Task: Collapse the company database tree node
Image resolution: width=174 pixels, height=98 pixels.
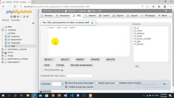Action: pos(2,30)
